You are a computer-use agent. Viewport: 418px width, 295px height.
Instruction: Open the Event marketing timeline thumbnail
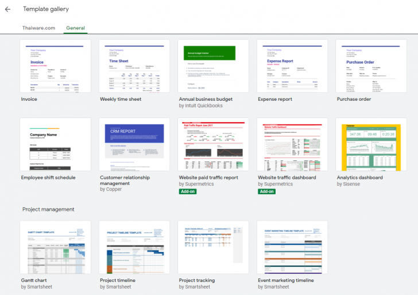coord(292,247)
